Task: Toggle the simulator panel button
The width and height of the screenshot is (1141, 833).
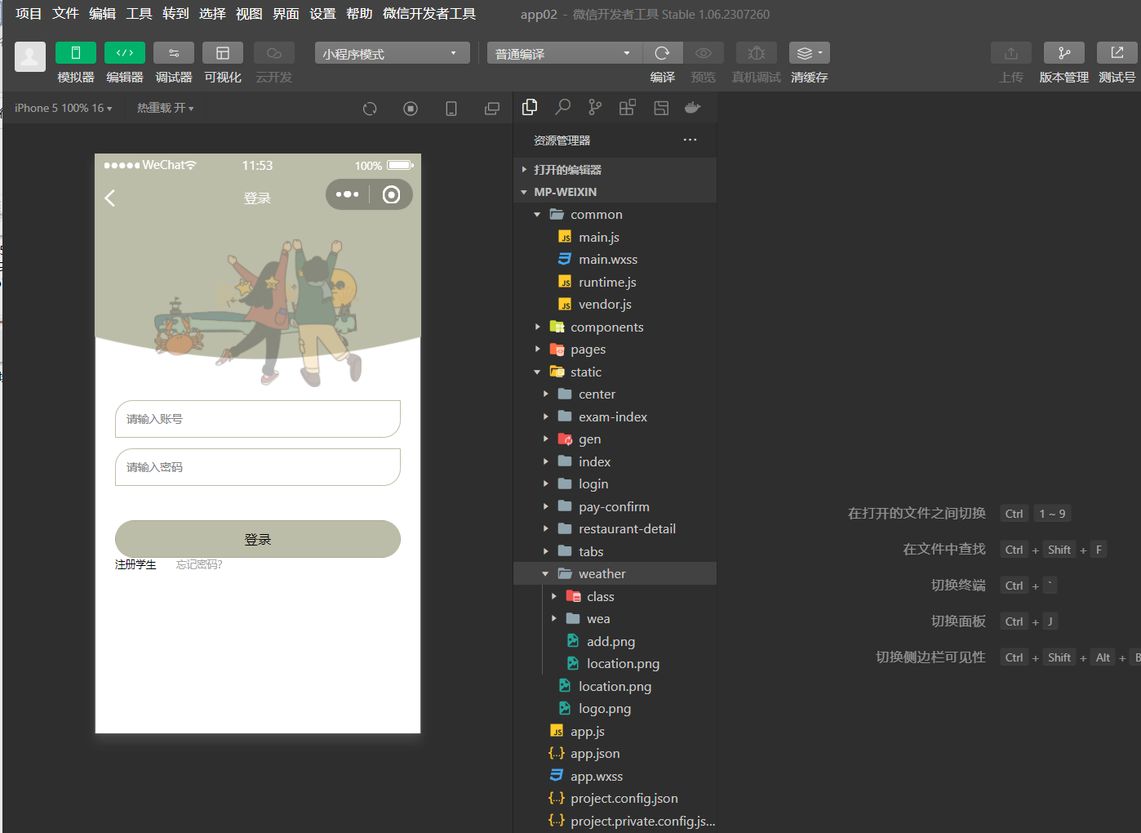Action: pos(75,53)
